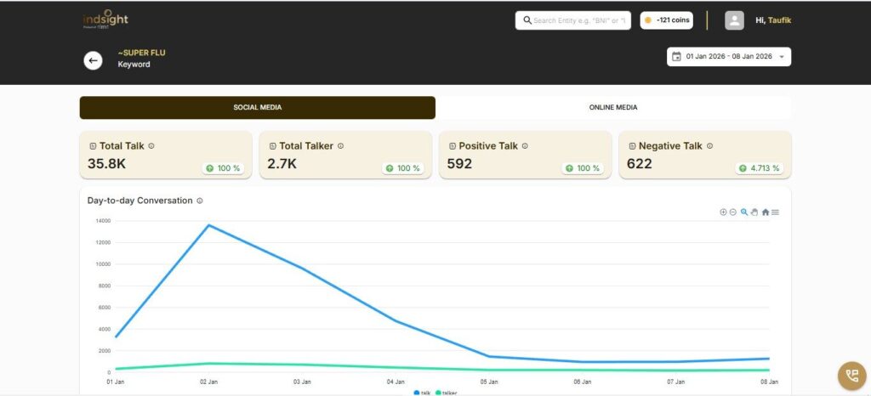Image resolution: width=871 pixels, height=396 pixels.
Task: Switch to the ONLINE MEDIA tab
Action: [x=613, y=108]
